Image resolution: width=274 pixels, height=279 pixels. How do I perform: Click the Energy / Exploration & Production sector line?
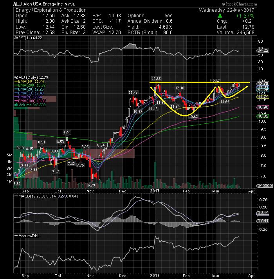pos(51,10)
